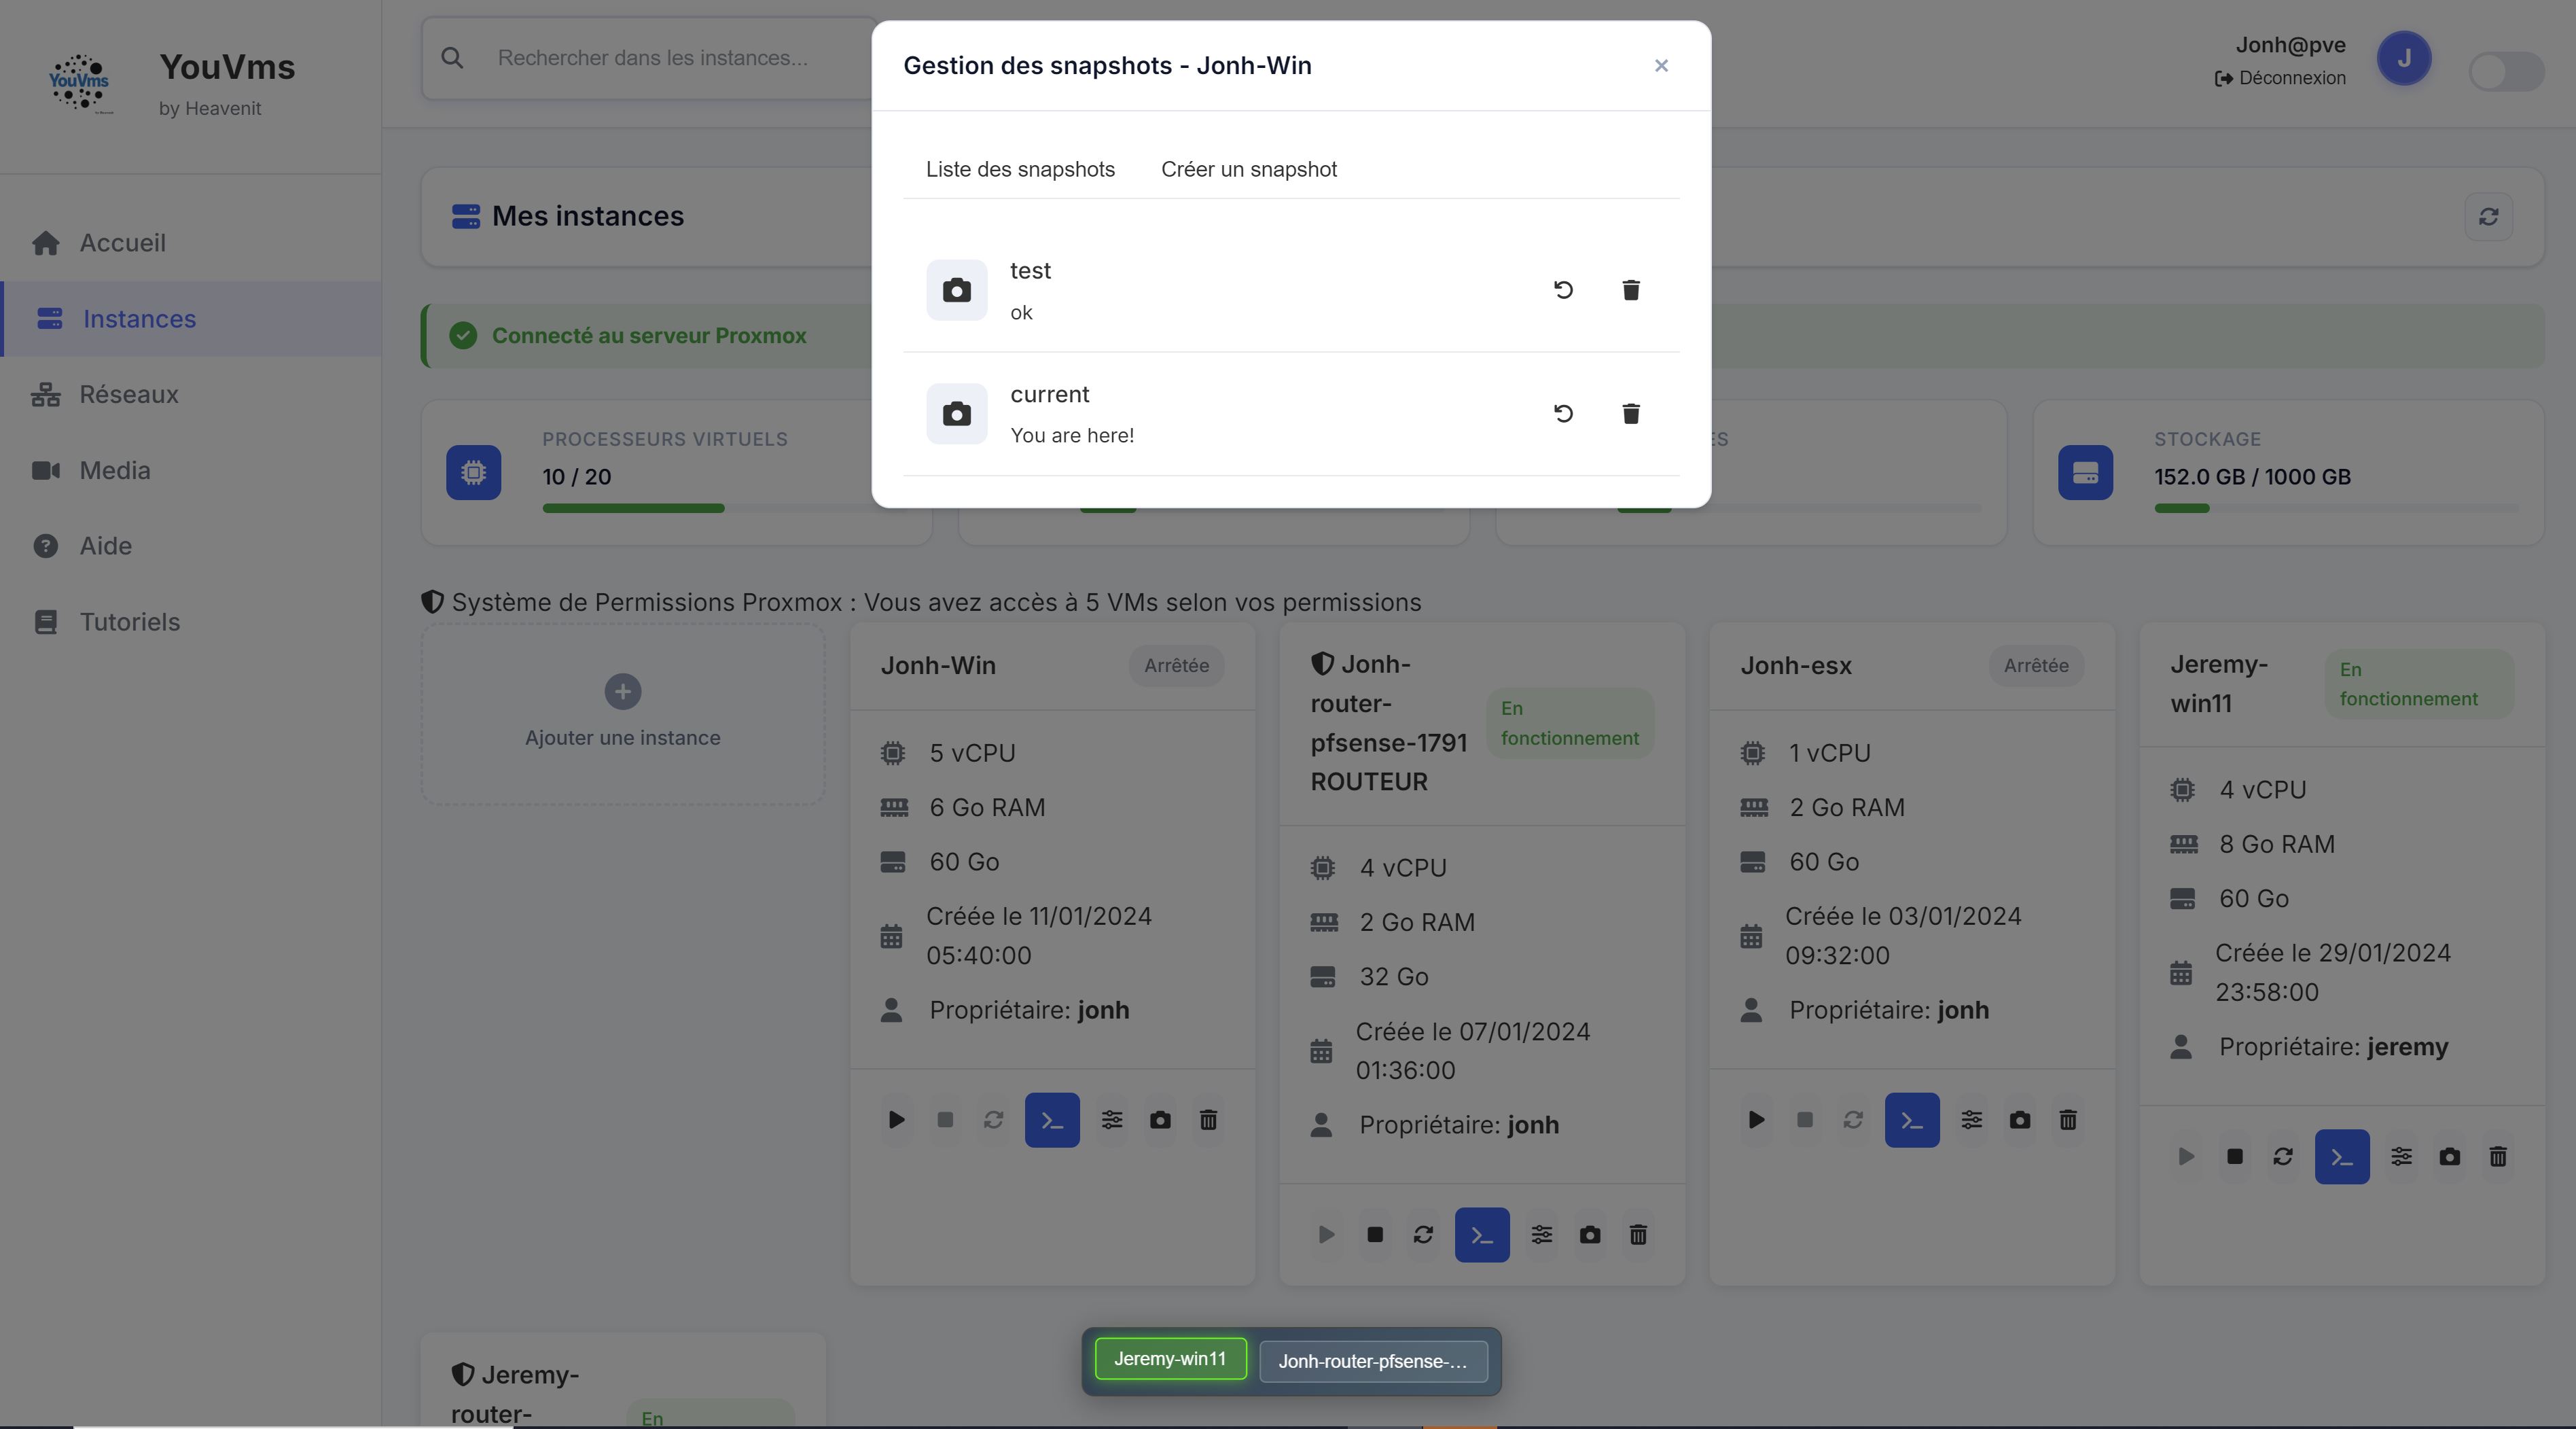Open the console for Jeremy-win11

click(2342, 1157)
